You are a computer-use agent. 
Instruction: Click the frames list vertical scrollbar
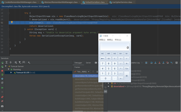click(x=103, y=86)
